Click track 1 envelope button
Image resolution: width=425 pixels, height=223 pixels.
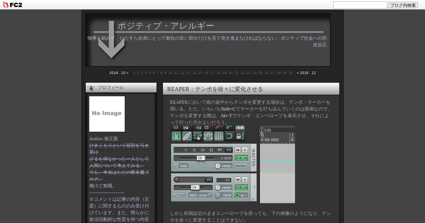coord(176,195)
